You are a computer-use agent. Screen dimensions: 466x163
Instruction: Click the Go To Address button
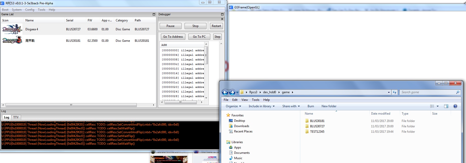coord(173,37)
